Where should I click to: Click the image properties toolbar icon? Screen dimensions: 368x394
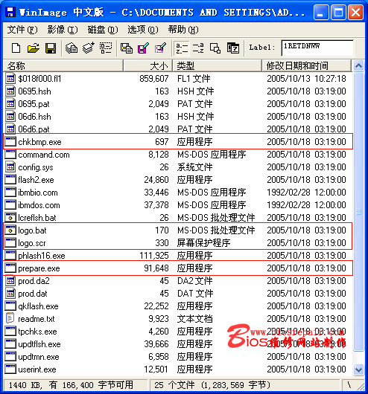click(233, 48)
